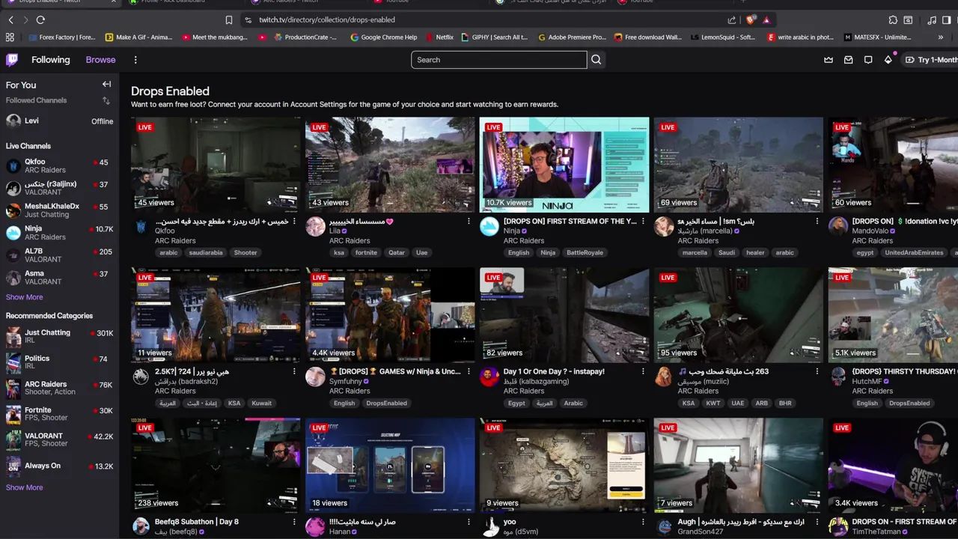Open Qkfoo in Live Channels sidebar

(59, 165)
